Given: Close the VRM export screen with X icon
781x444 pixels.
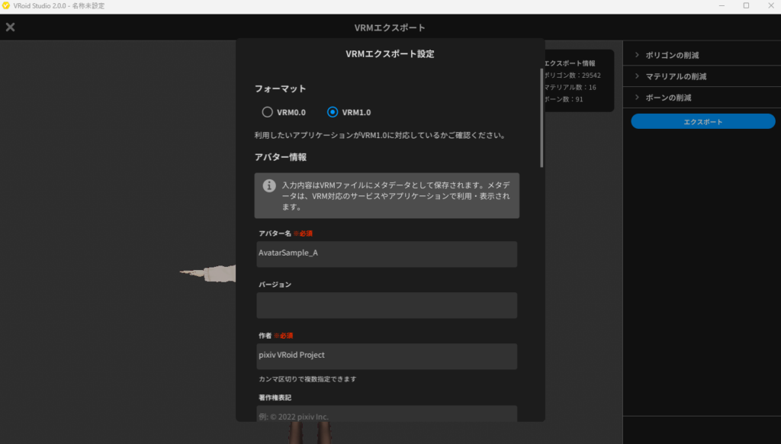Looking at the screenshot, I should [11, 27].
